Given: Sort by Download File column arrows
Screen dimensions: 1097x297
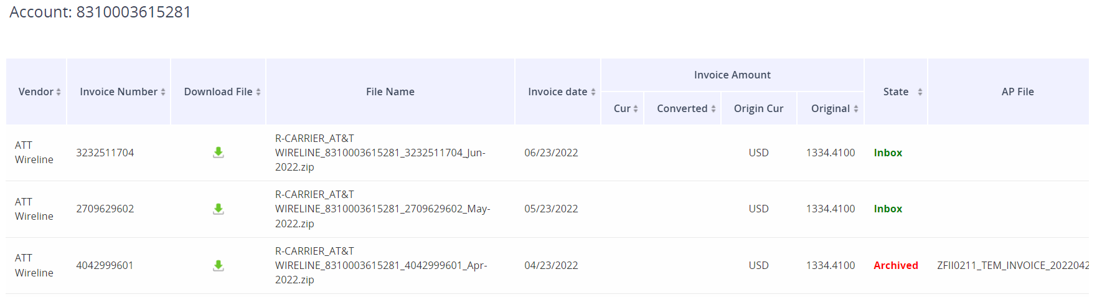Looking at the screenshot, I should [x=258, y=92].
